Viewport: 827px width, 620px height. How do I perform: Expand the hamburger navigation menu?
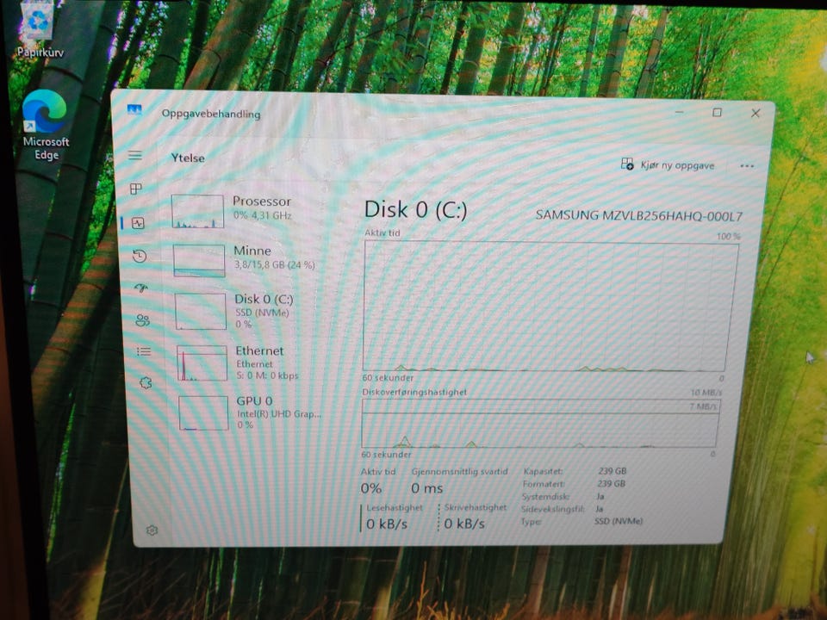pos(135,155)
